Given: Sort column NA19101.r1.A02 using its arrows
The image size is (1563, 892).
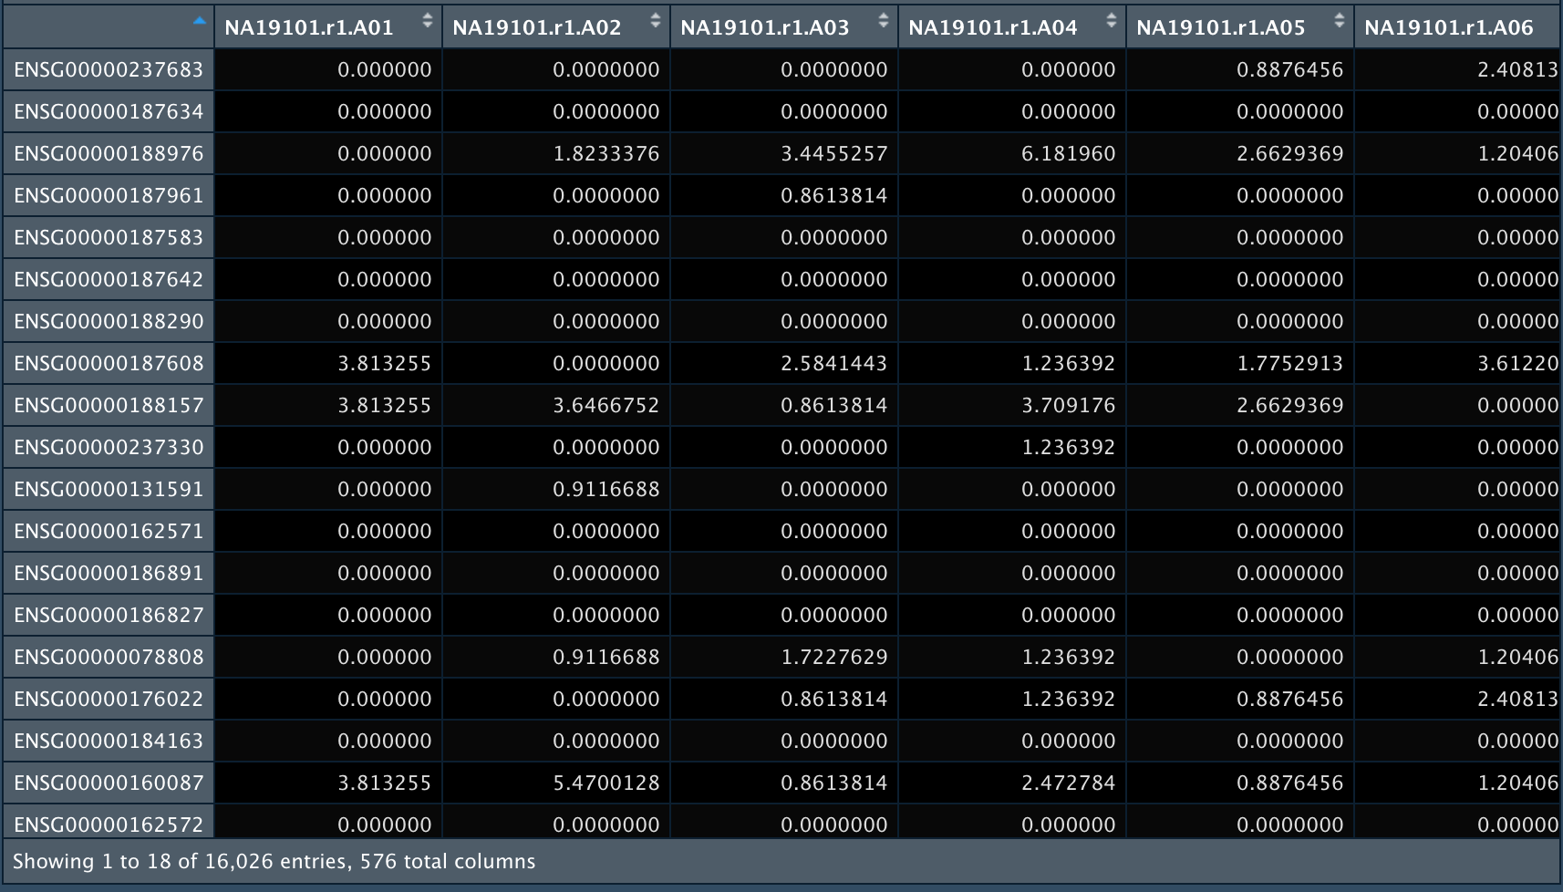Looking at the screenshot, I should click(x=655, y=20).
